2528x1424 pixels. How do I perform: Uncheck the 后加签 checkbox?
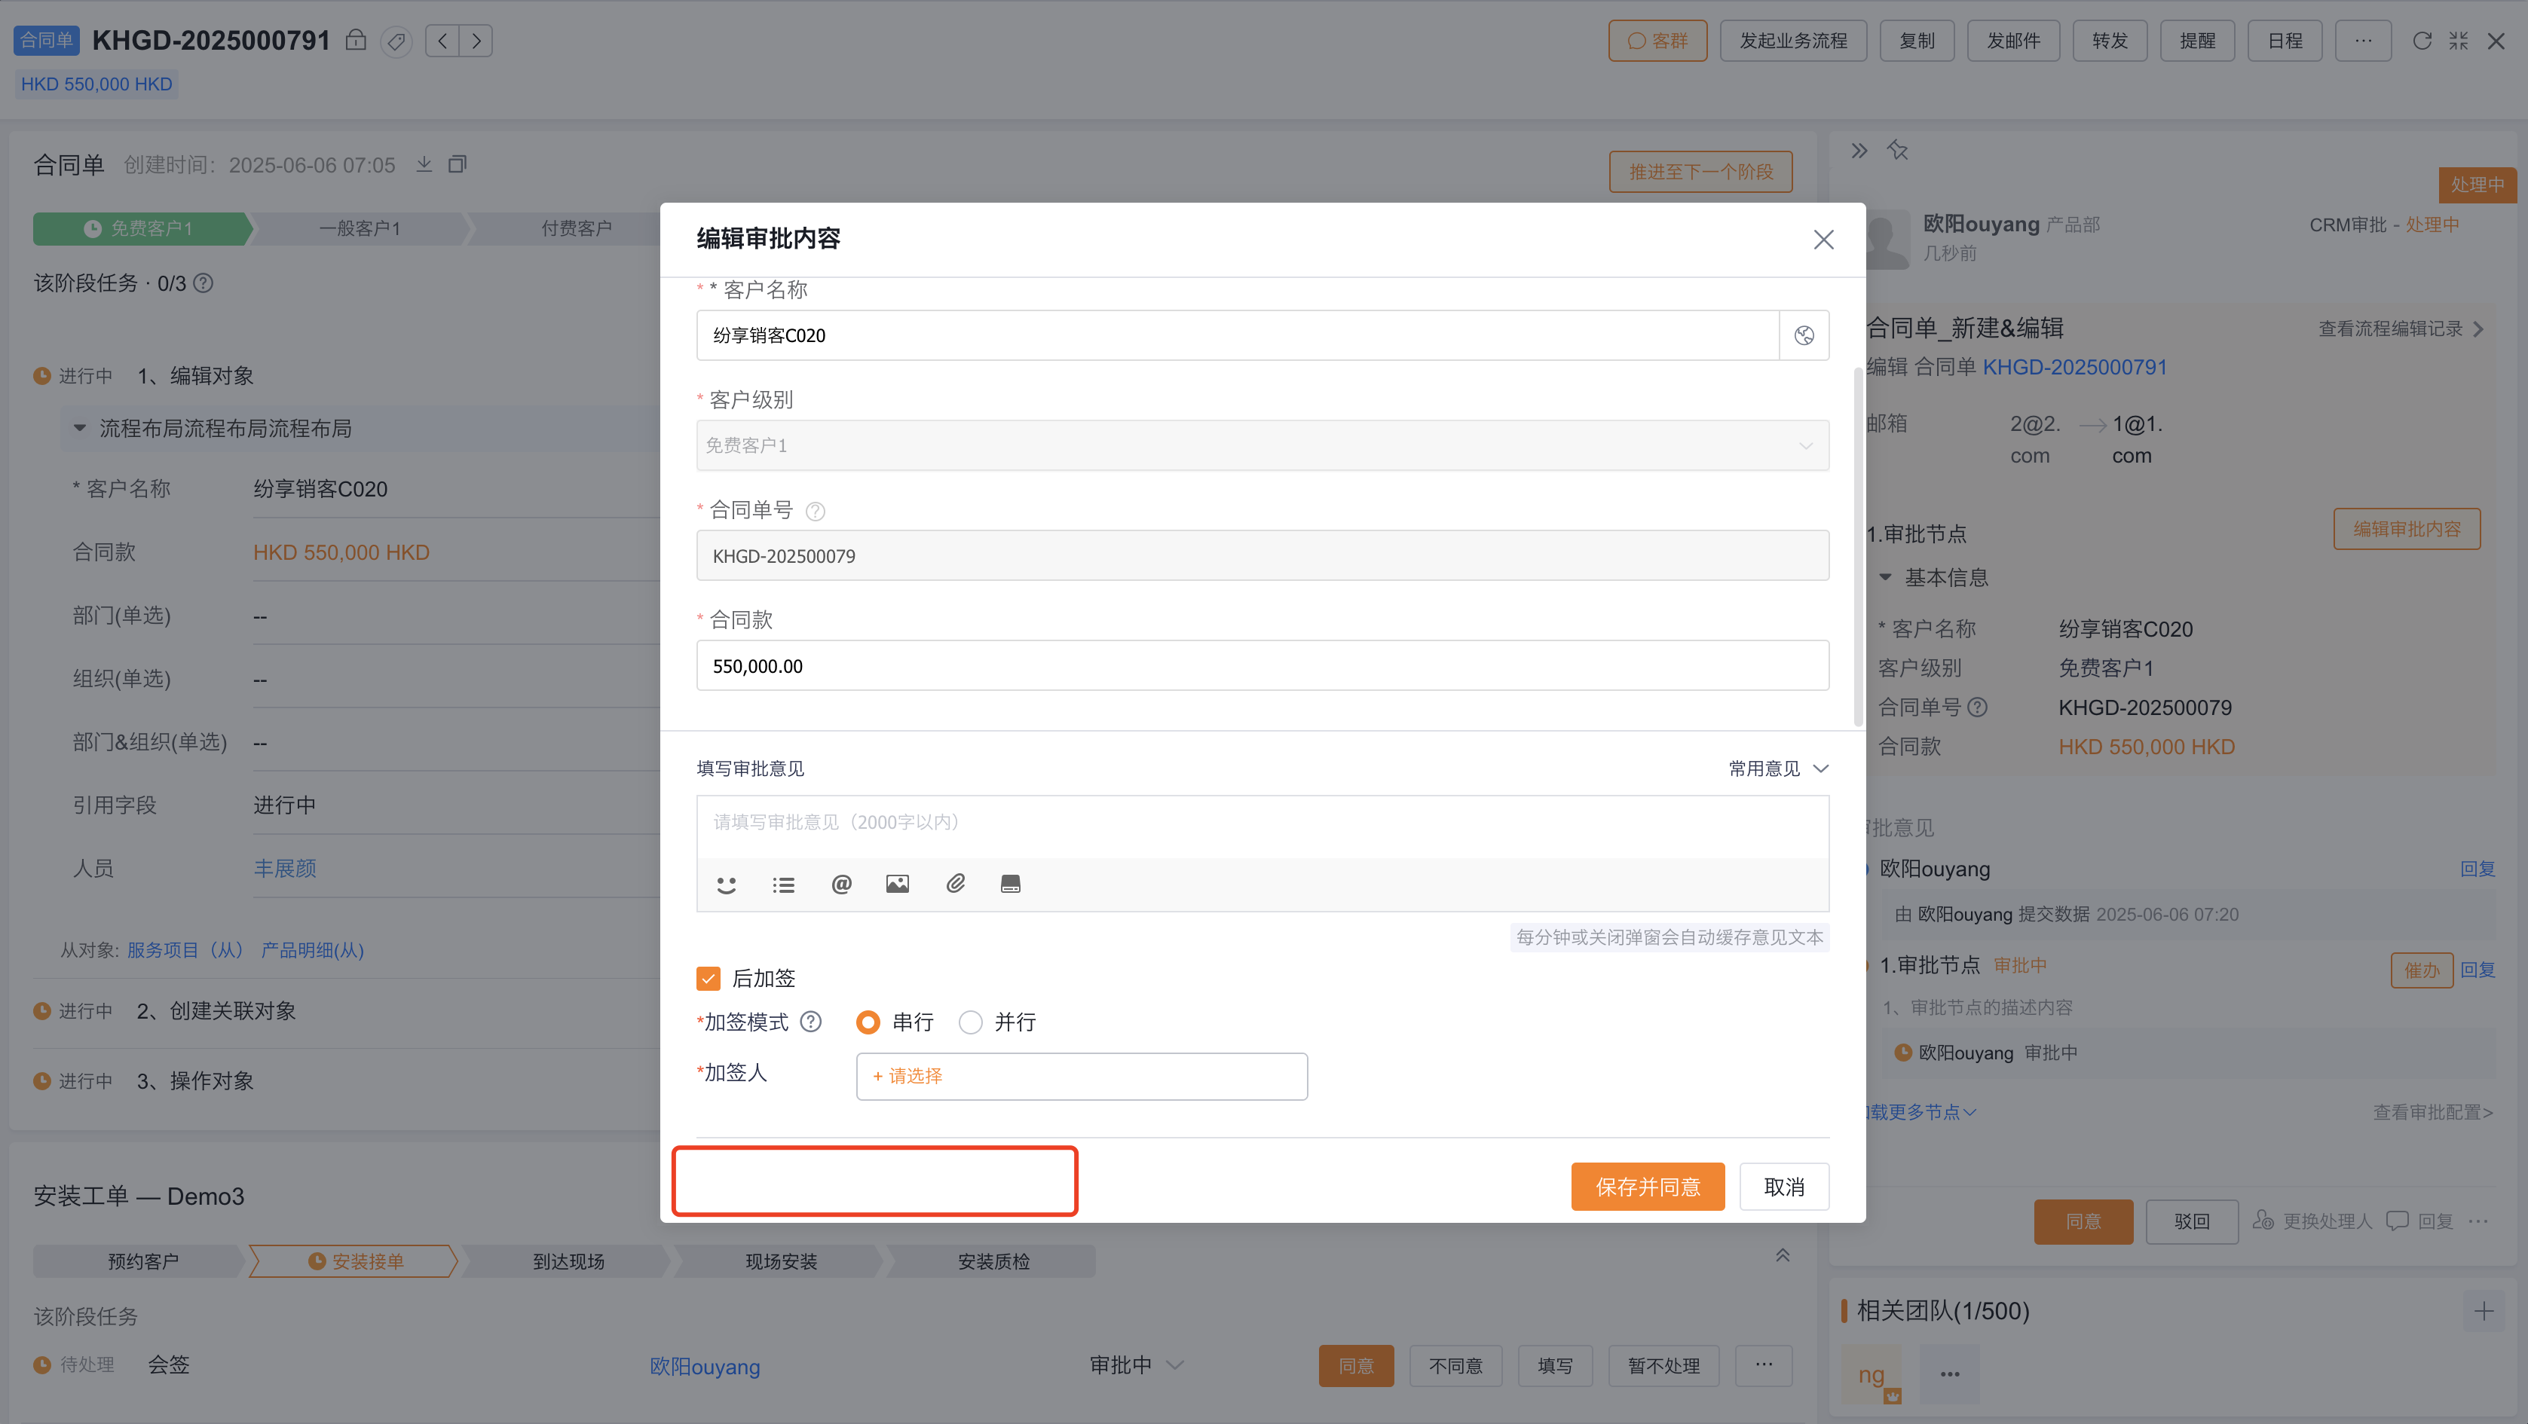coord(709,978)
